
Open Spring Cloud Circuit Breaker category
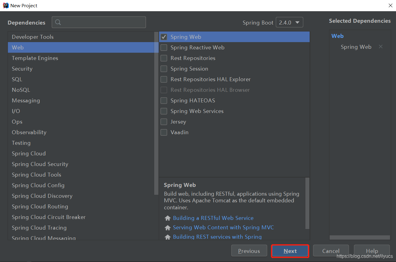[x=81, y=217]
